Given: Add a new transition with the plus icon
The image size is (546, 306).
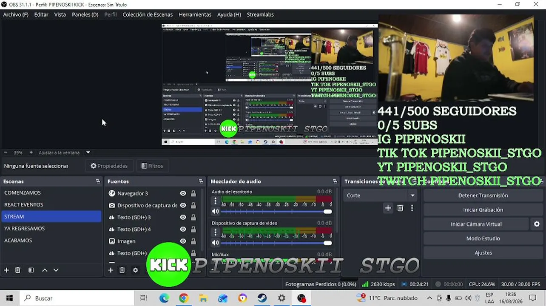Looking at the screenshot, I should click(x=388, y=208).
